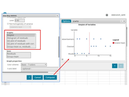Viewport: 129px width, 97px height.
Task: Click the Dotplot of Variables title
Action: [87, 25]
